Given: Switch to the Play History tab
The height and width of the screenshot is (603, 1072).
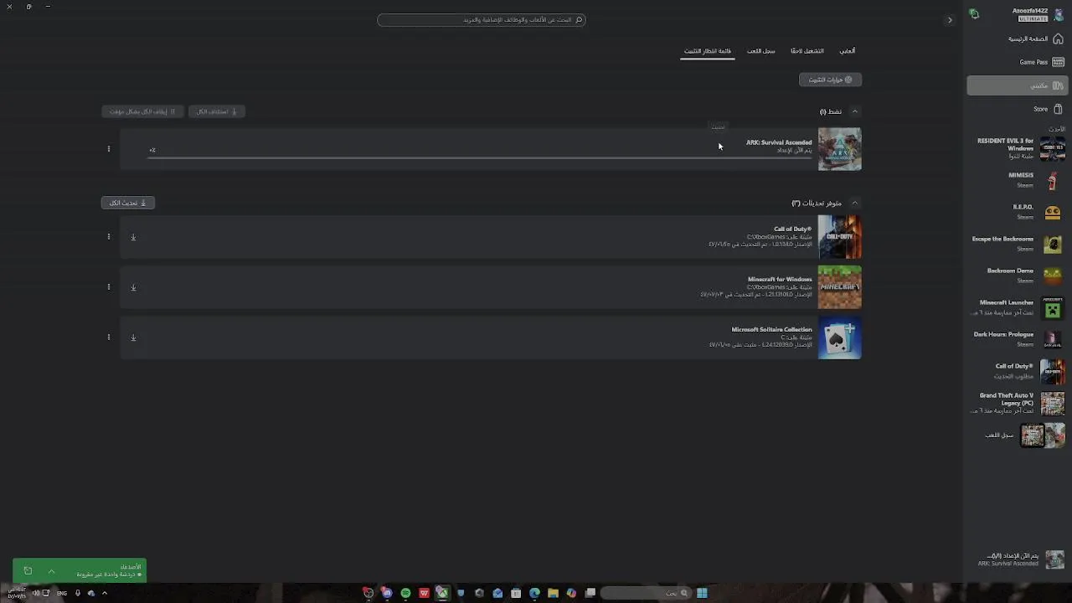Looking at the screenshot, I should 761,51.
